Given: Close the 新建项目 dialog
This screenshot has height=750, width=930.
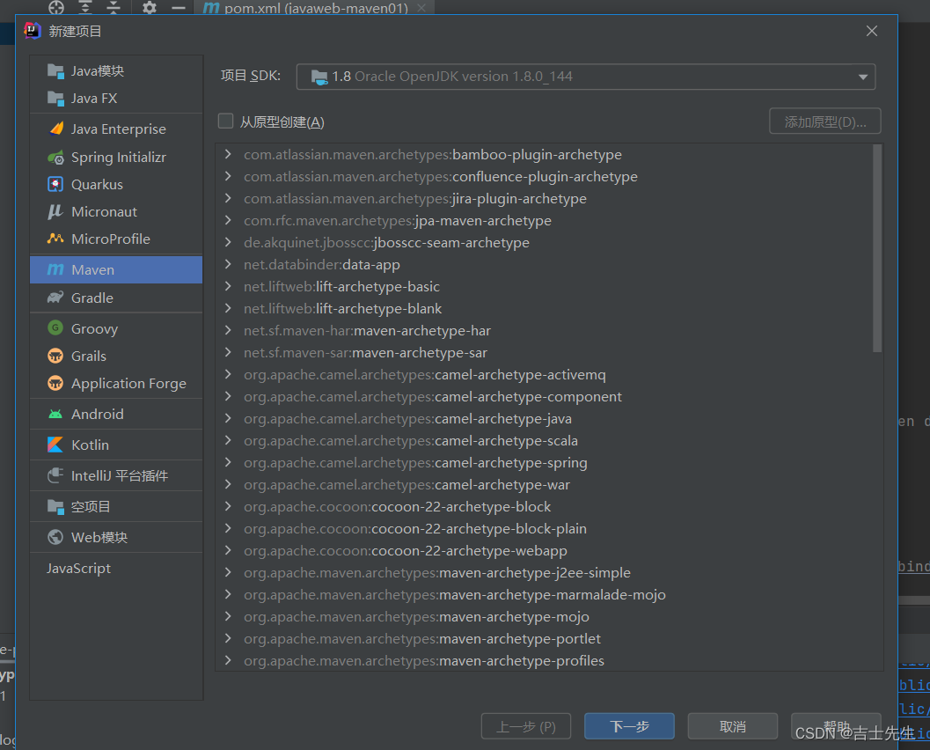Looking at the screenshot, I should tap(871, 31).
